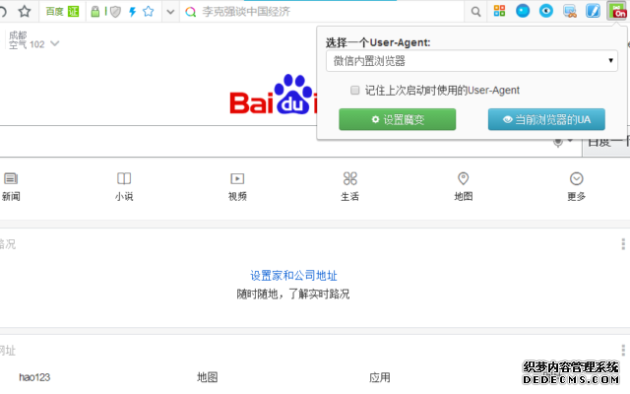Click the blue round browser extension icon
Image resolution: width=630 pixels, height=394 pixels.
click(x=523, y=11)
